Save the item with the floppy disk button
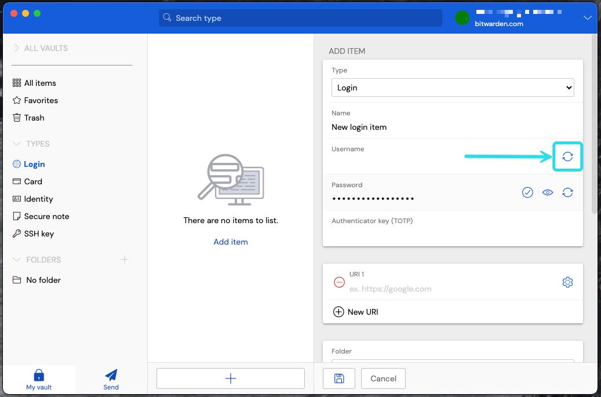Screen dimensions: 601x397 click(x=339, y=378)
